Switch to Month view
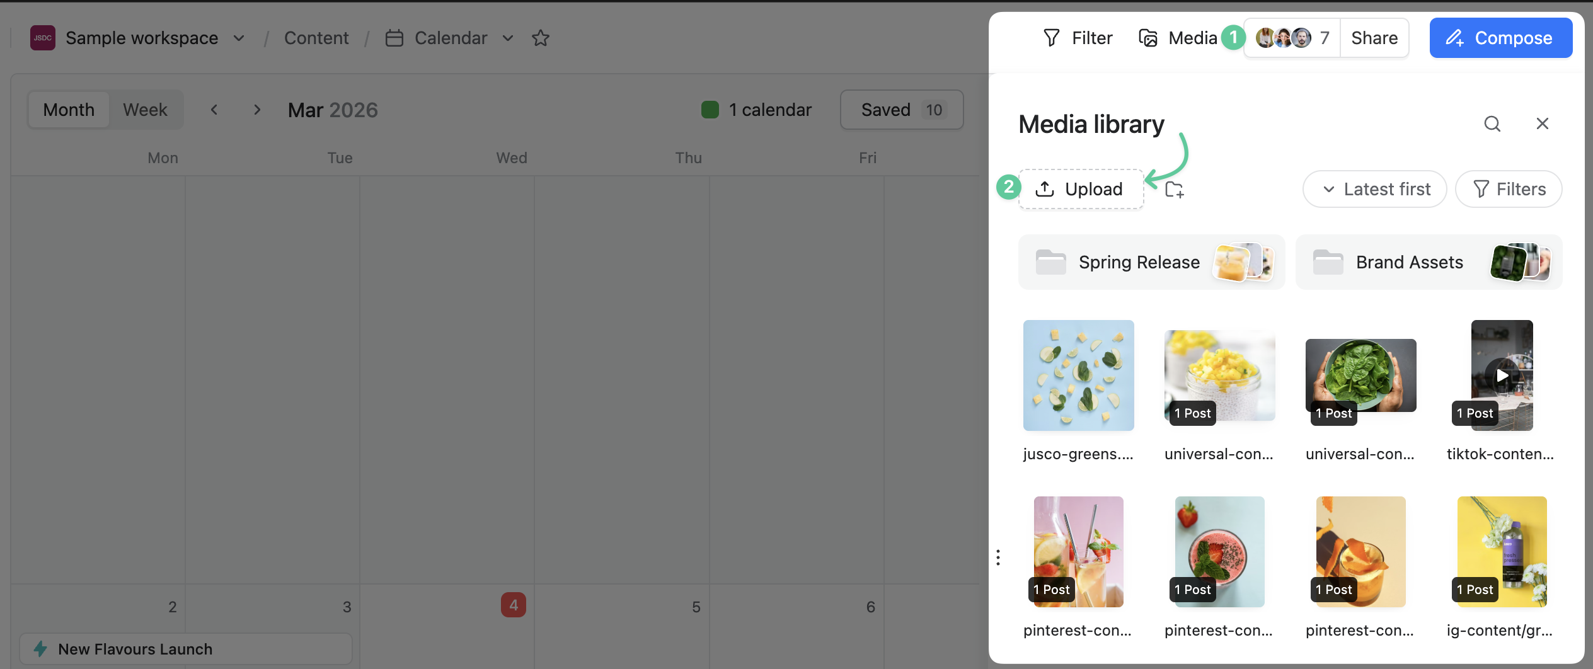This screenshot has height=669, width=1593. point(69,110)
